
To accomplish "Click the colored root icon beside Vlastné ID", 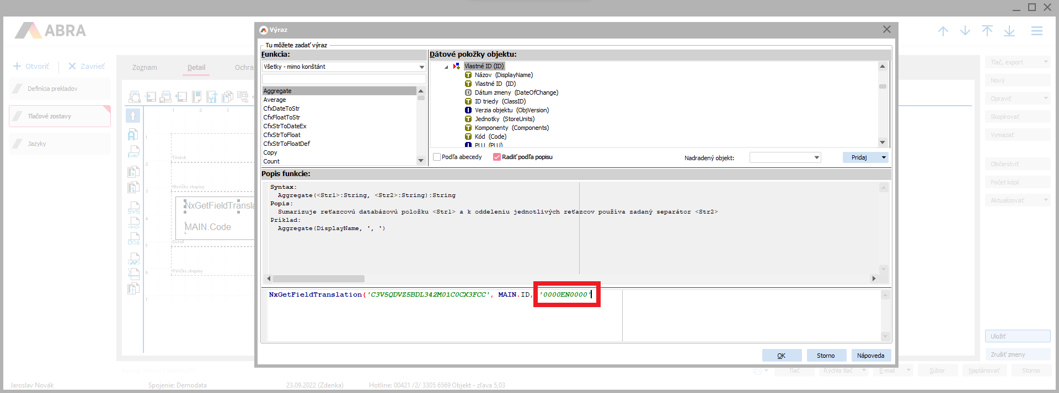I will coord(457,66).
